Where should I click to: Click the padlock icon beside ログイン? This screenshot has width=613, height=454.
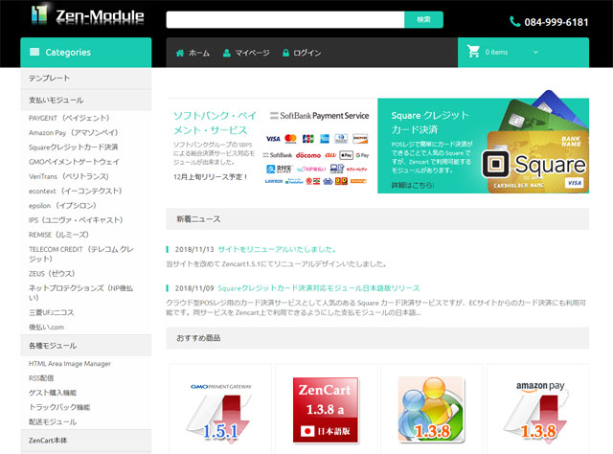point(285,53)
